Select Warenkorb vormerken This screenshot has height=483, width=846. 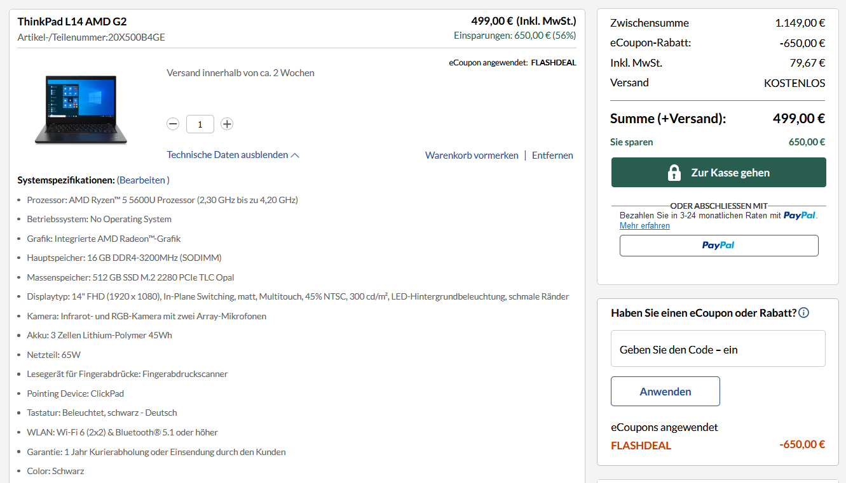pos(472,155)
